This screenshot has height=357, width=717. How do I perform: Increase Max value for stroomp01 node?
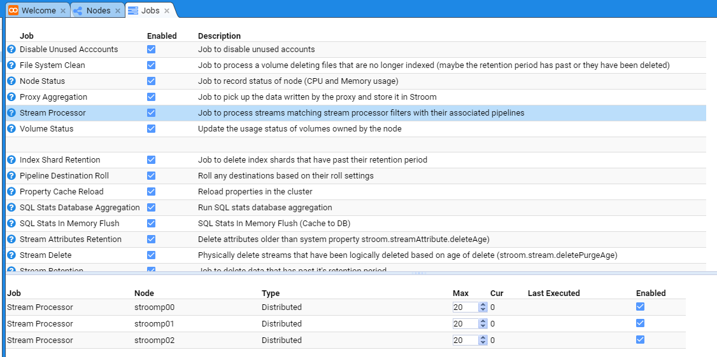pyautogui.click(x=483, y=321)
